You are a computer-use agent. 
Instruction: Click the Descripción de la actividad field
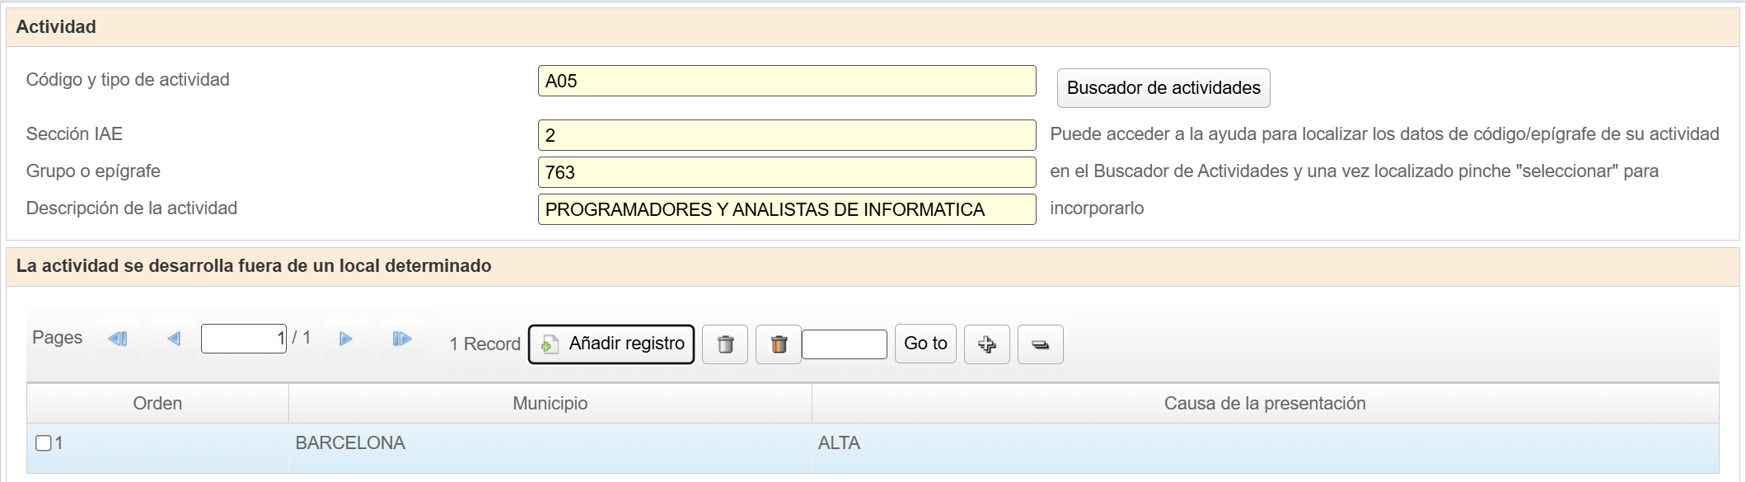(786, 209)
